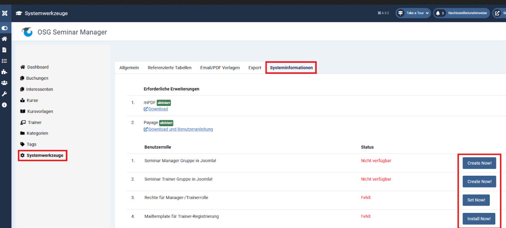Viewport: 506px width, 228px height.
Task: Open the Home dashboard icon in sidebar
Action: point(5,39)
